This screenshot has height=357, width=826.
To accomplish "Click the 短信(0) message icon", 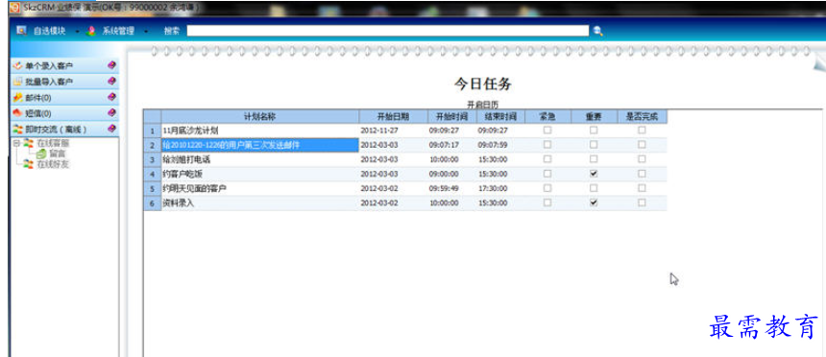I will [18, 113].
